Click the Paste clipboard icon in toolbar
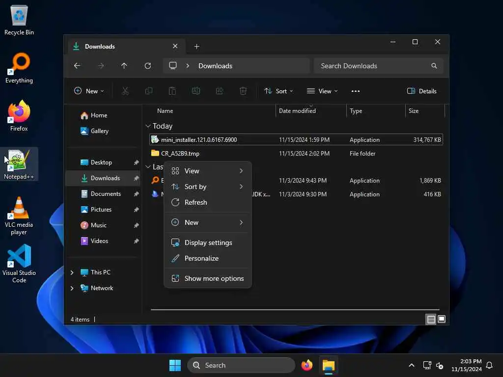This screenshot has height=377, width=503. (x=172, y=91)
